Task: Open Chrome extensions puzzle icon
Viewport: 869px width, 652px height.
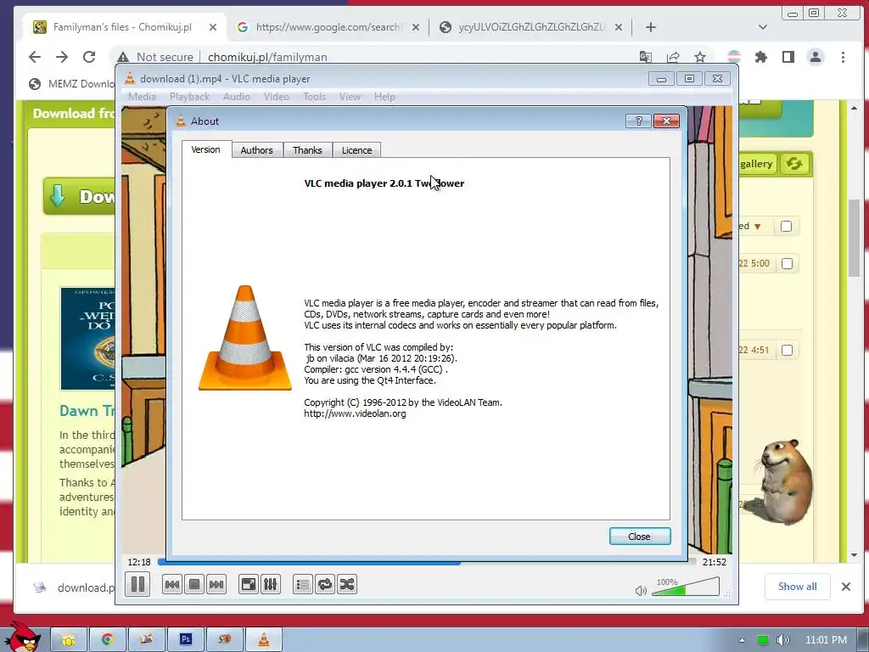Action: coord(761,57)
